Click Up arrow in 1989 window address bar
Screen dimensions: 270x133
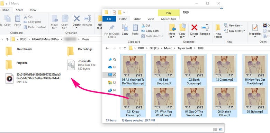(125, 48)
